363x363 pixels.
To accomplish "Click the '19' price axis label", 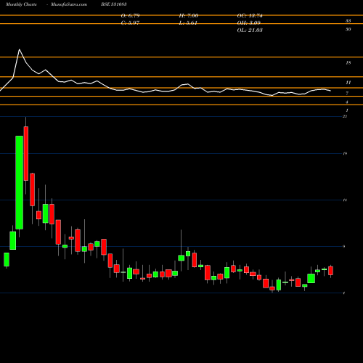I will coord(345,153).
